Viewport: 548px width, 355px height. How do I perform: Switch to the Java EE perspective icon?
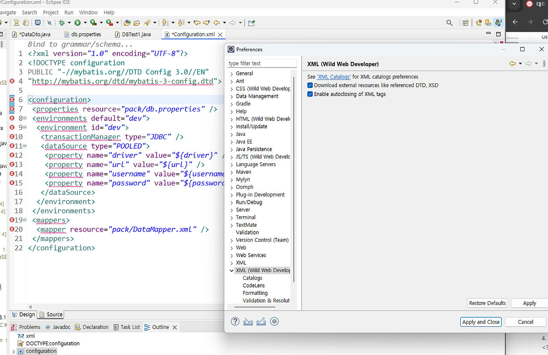click(x=479, y=23)
